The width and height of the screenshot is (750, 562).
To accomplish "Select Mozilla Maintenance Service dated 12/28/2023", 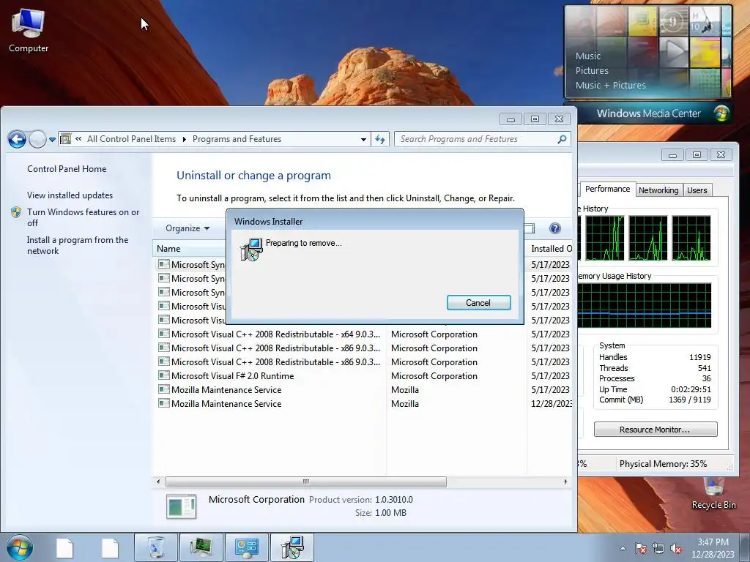I will (363, 404).
